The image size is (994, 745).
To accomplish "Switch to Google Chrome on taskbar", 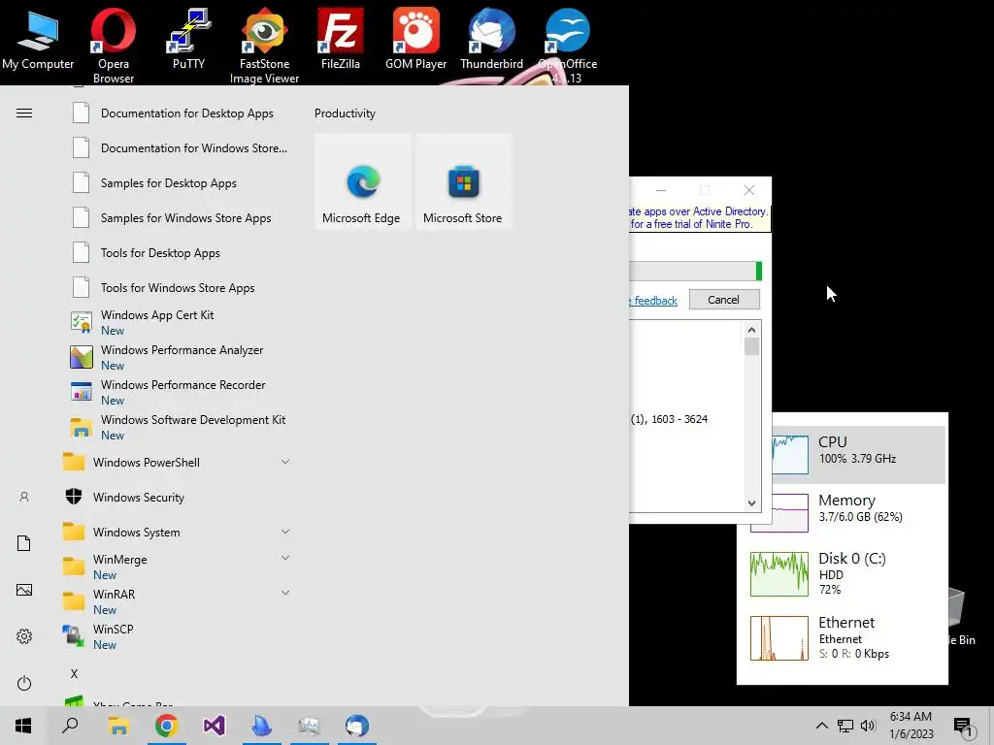I will 166,726.
